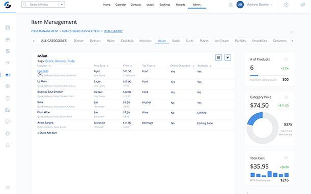Open the storefront sidebar icon
This screenshot has height=194, width=311.
coord(8,40)
